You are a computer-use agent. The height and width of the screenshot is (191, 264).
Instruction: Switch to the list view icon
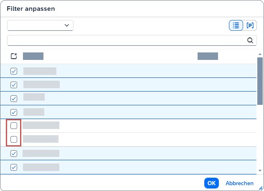tap(236, 25)
